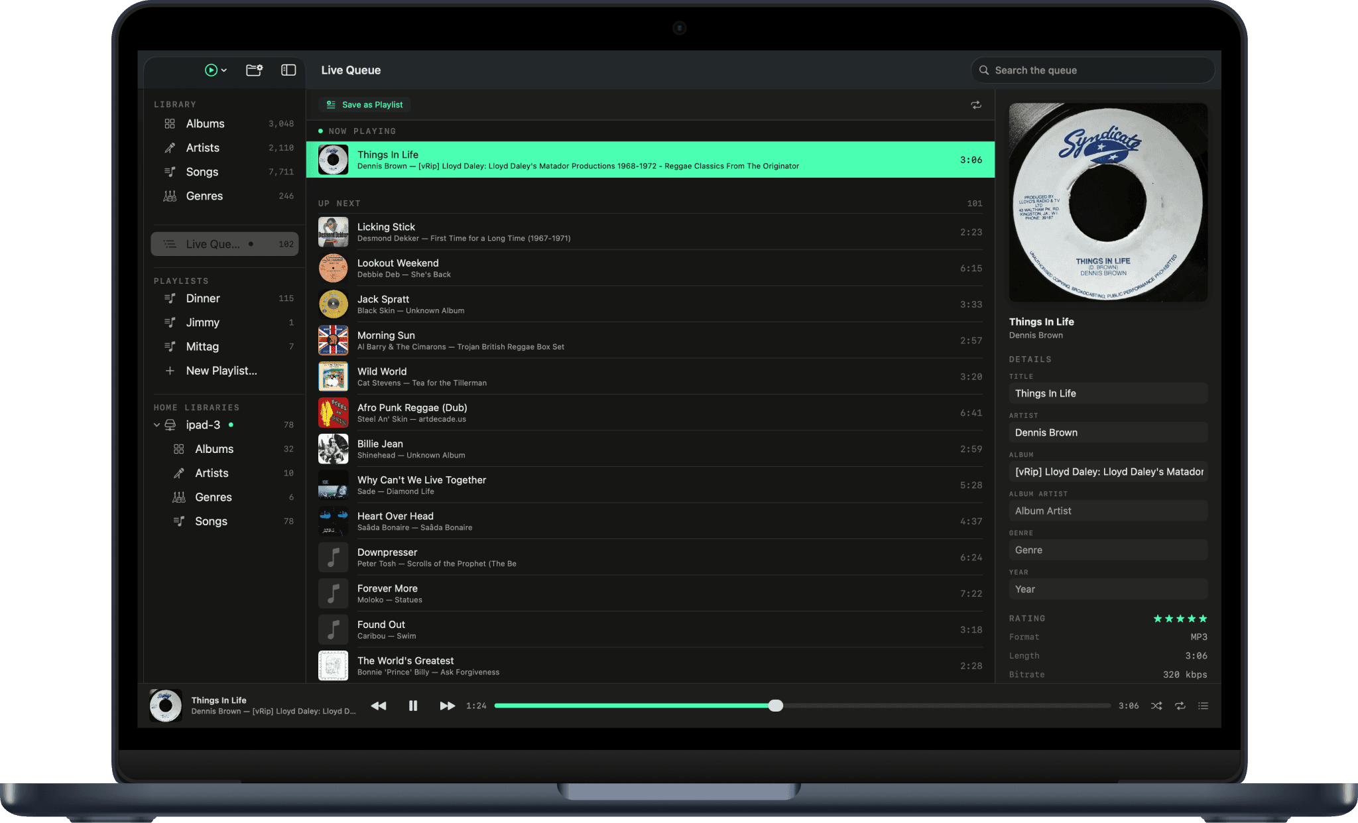Image resolution: width=1358 pixels, height=823 pixels.
Task: Open the play mode dropdown in toolbar
Action: coord(216,70)
